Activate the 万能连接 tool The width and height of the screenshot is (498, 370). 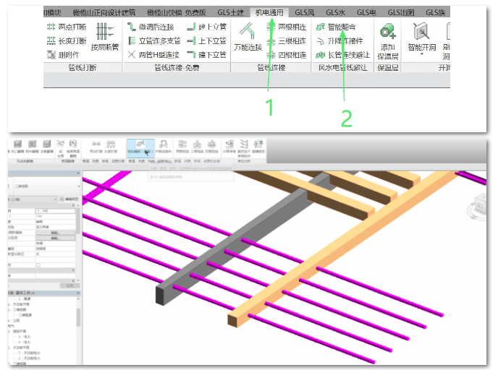point(248,36)
